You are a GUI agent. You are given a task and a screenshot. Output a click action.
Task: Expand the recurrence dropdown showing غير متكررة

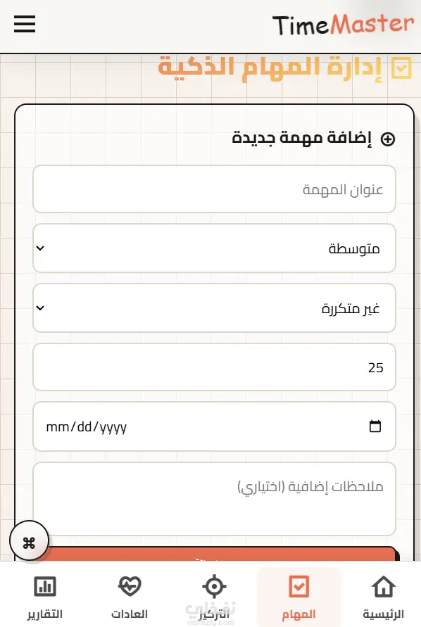214,308
